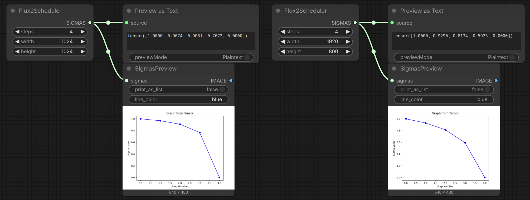The width and height of the screenshot is (530, 200).
Task: Open line_color blue dropdown on right SigmasPreview
Action: click(444, 100)
